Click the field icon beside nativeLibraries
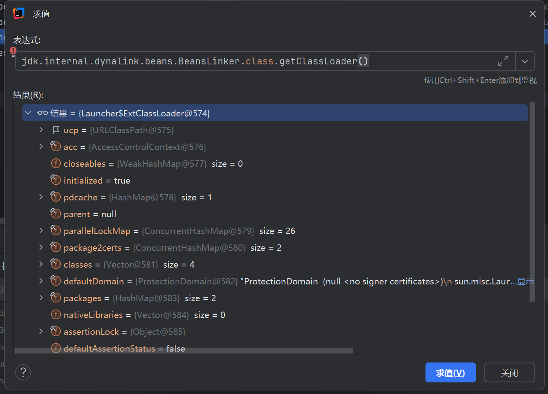Viewport: 548px width, 394px height. pyautogui.click(x=56, y=315)
